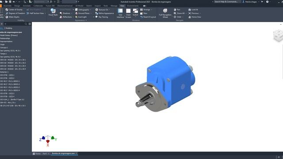The image size is (283, 159).
Task: Click the User Interface button
Action: pyautogui.click(x=120, y=13)
